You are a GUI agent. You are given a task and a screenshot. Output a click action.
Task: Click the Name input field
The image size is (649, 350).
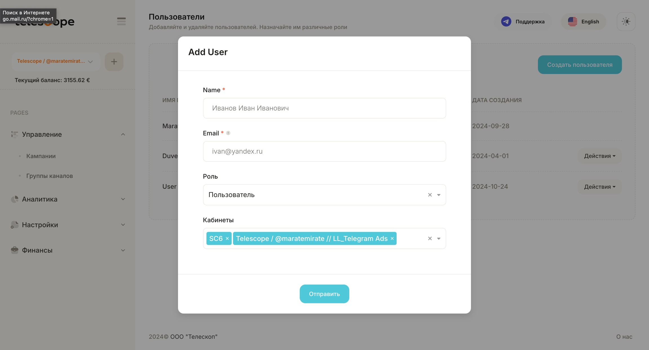(x=324, y=108)
